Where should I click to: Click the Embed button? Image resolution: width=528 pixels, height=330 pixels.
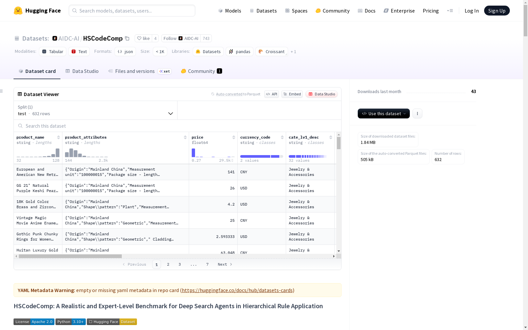pos(292,94)
